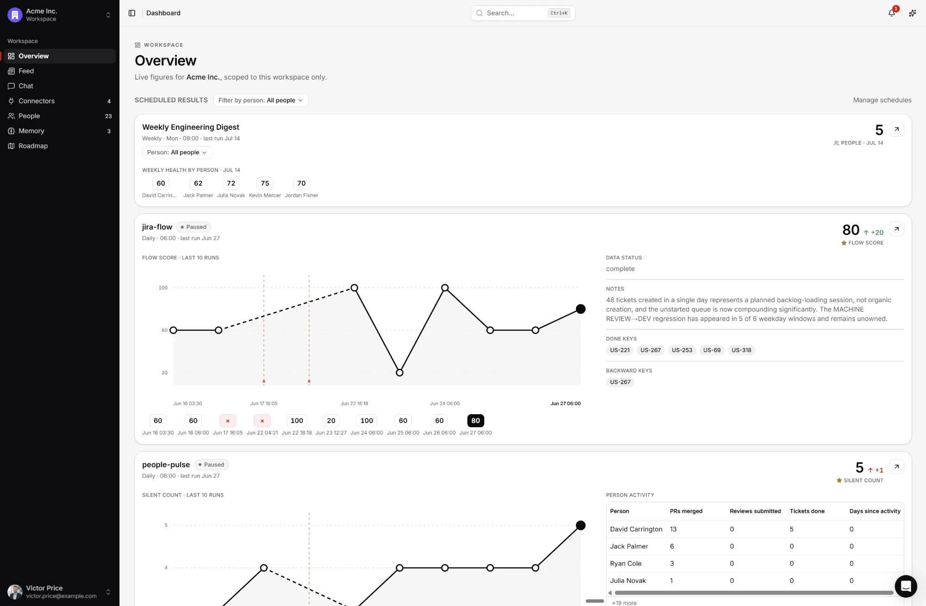Select the Jun 25 06:00 run chip
926x606 pixels.
[x=403, y=421]
